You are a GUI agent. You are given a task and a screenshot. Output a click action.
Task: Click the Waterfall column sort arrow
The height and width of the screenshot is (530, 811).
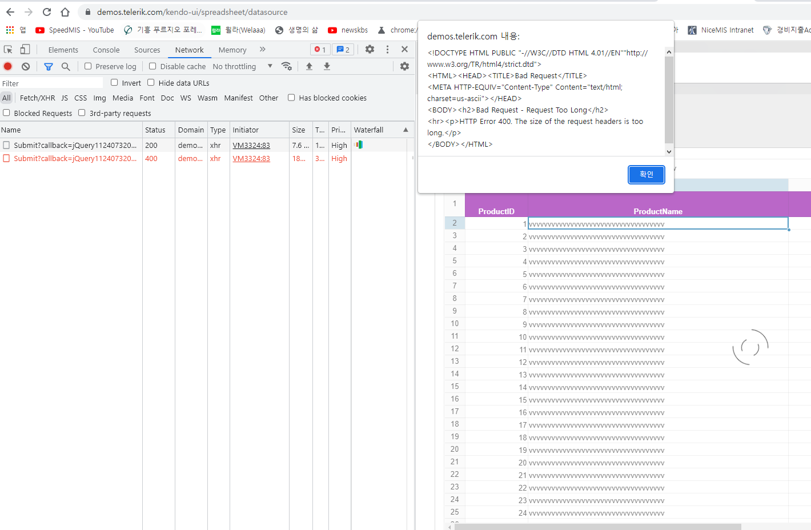(x=405, y=130)
